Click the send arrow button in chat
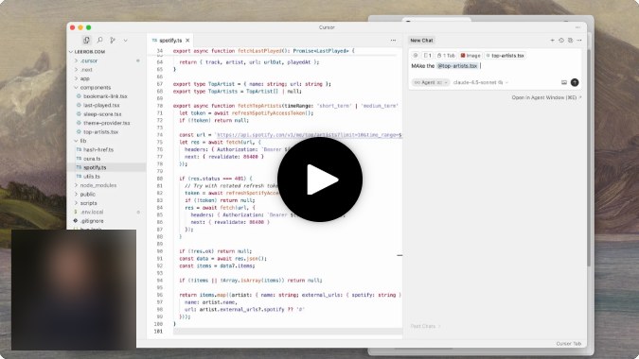The image size is (639, 359). [575, 82]
